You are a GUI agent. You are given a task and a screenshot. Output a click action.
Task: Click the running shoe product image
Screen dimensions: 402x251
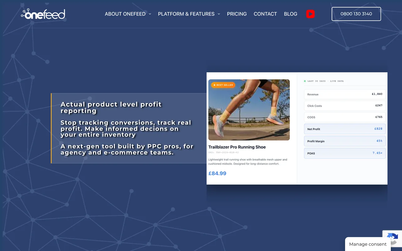click(249, 110)
